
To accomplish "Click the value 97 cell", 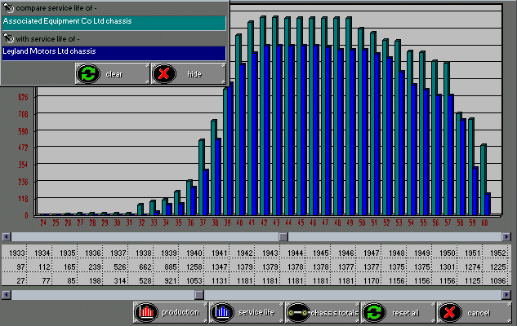I will [14, 267].
